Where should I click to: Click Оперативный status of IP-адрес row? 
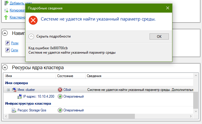point(74,96)
